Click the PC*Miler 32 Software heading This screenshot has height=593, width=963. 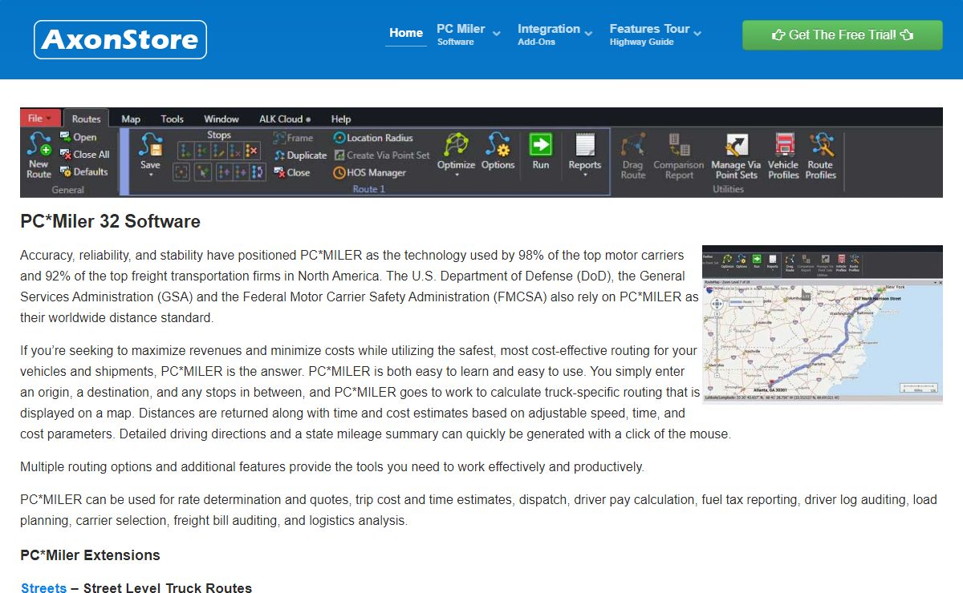(111, 221)
